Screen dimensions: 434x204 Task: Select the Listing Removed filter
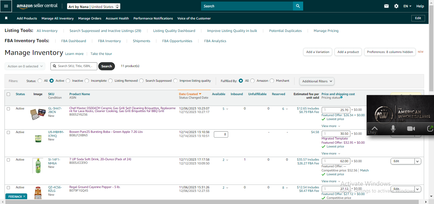tap(110, 81)
